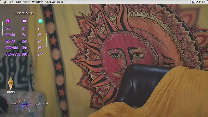Screen dimensions: 208x117
Task: Select the 10-44 tip range text
Action: (10, 35)
